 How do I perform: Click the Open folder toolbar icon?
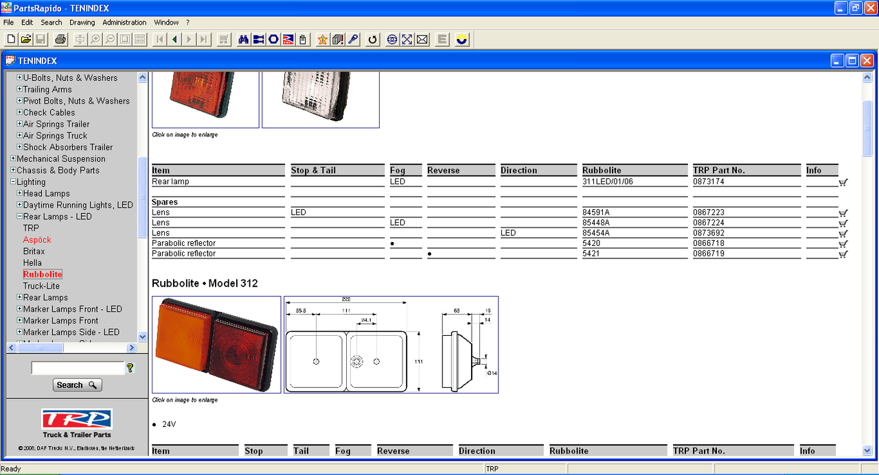pos(26,40)
